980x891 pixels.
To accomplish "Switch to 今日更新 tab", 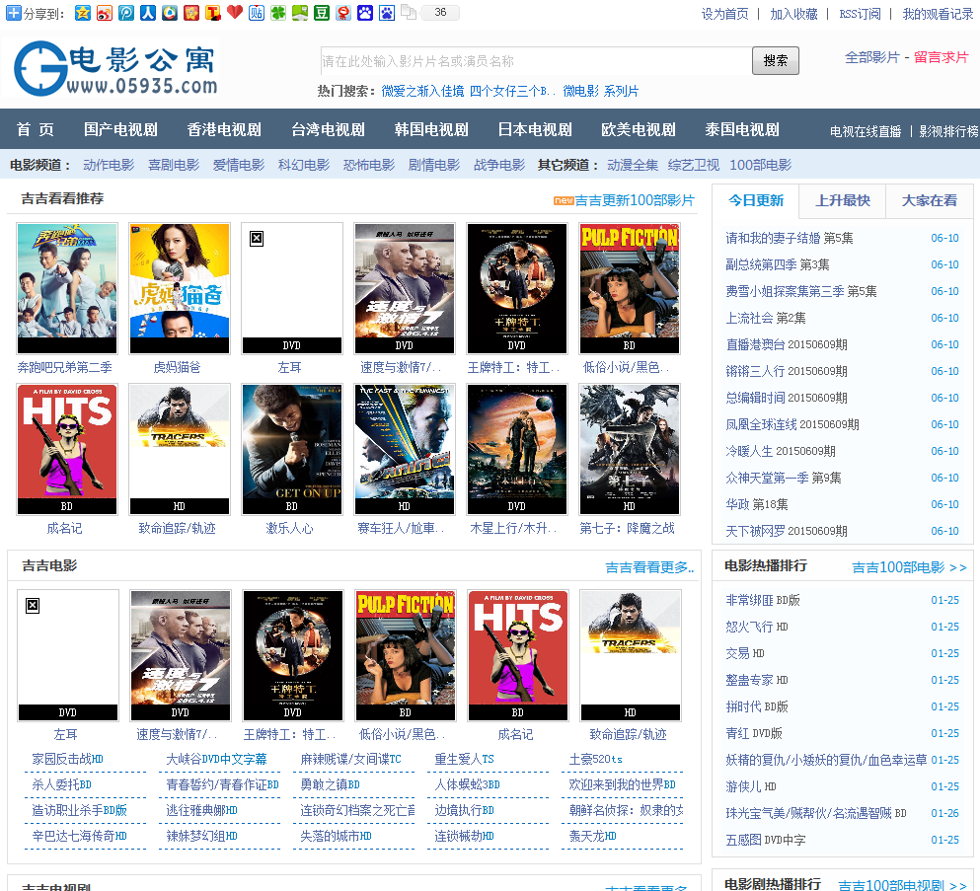I will click(x=756, y=200).
